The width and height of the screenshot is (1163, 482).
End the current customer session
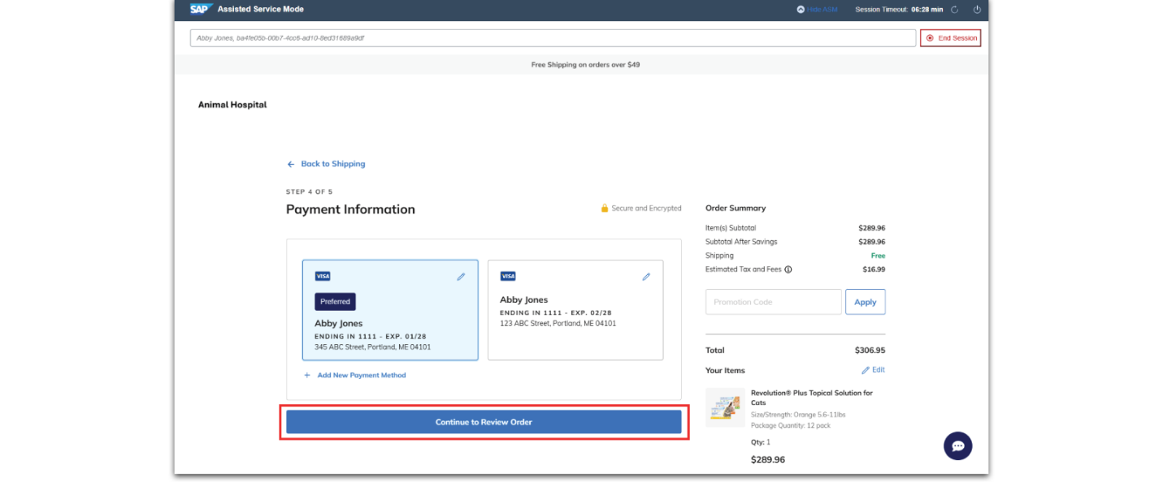tap(950, 38)
